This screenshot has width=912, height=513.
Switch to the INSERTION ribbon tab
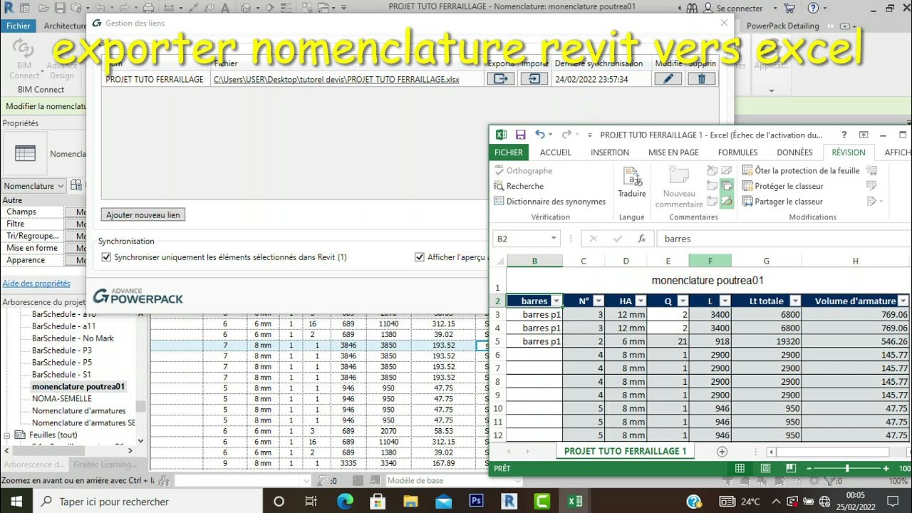[x=610, y=152]
